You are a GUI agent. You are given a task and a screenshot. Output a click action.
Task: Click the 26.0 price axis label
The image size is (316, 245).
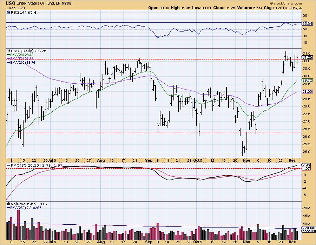click(306, 137)
